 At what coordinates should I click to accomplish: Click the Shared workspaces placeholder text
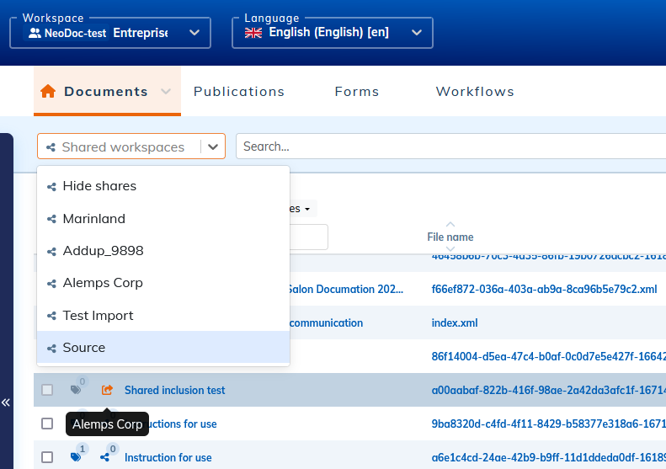[x=123, y=147]
